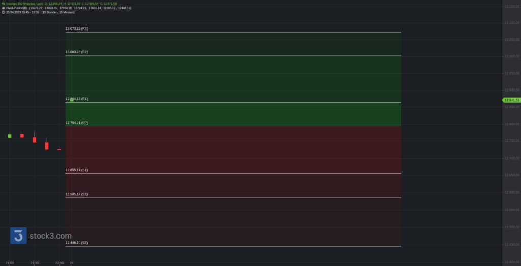
Task: Click the 21:00 time axis marker
Action: point(10,263)
